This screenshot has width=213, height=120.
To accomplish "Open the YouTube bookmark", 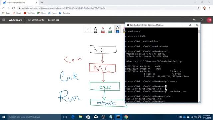I will pos(29,13).
